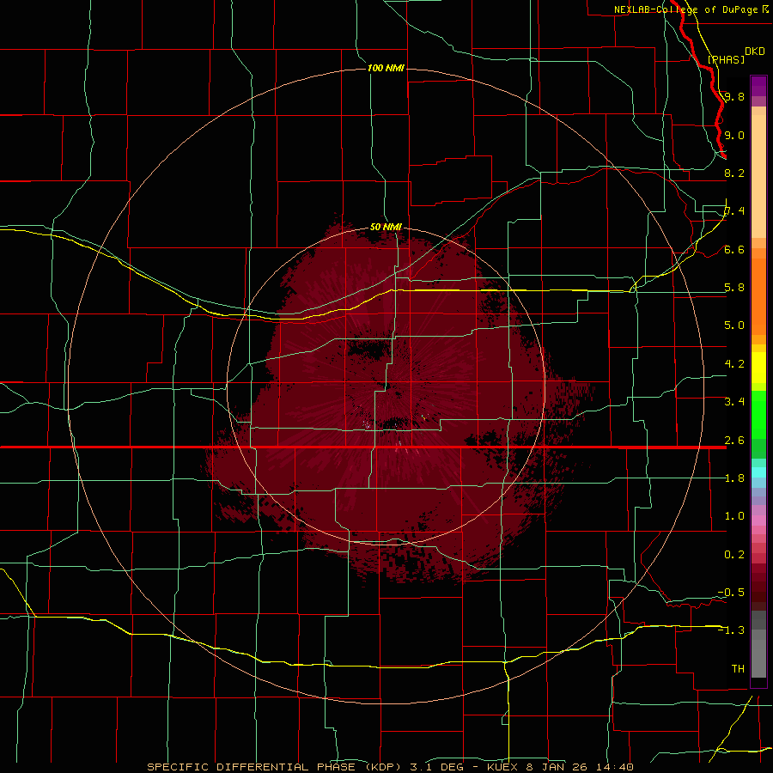Pick the yellow band of the color scale

pyautogui.click(x=758, y=368)
